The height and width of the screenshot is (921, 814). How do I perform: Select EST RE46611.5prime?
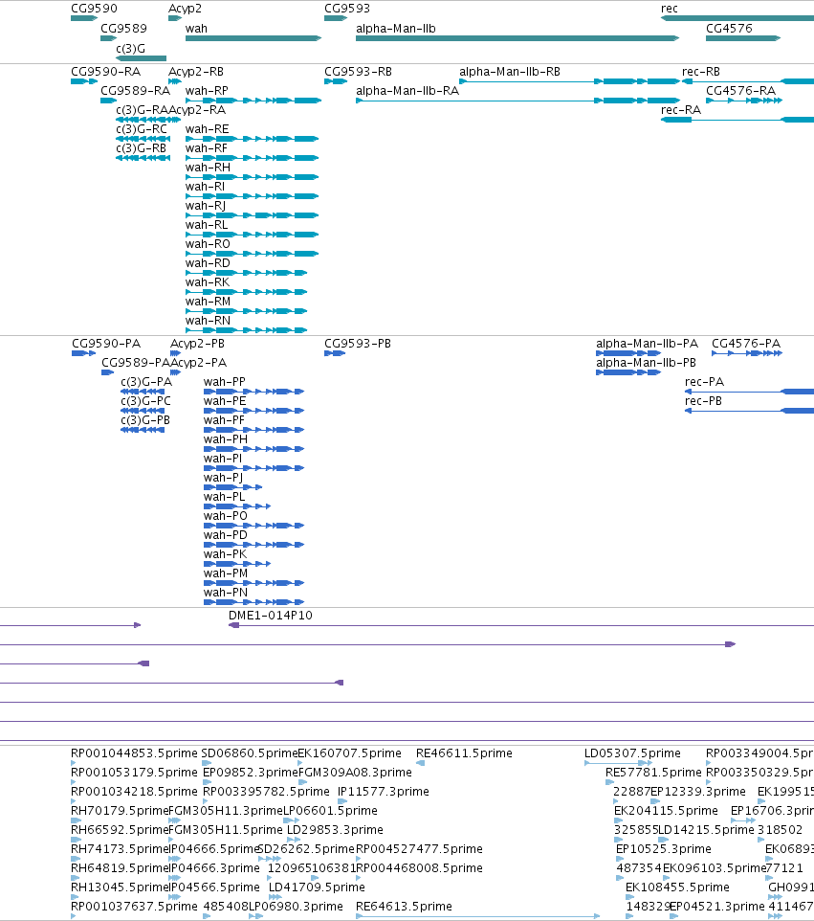coord(464,753)
